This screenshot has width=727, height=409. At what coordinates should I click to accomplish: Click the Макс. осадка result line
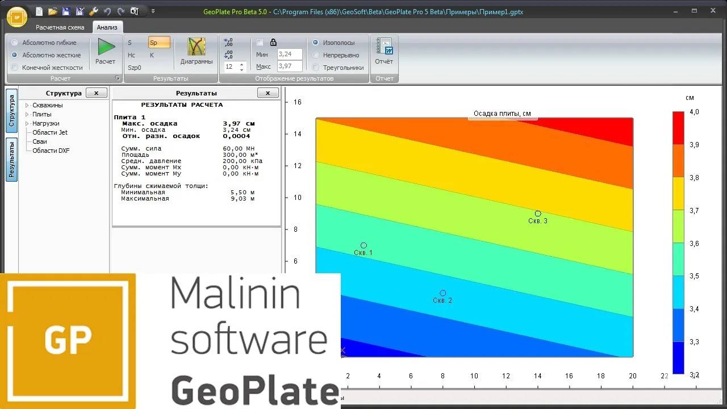(x=189, y=123)
